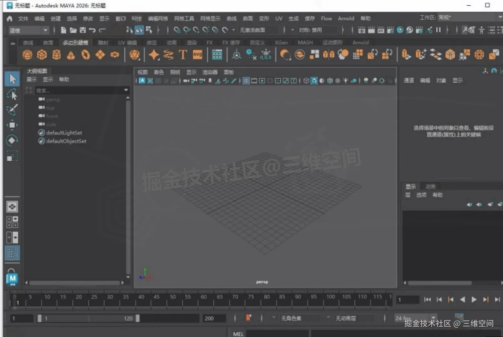Select persp camera in the Outliner
The width and height of the screenshot is (503, 337).
(53, 99)
